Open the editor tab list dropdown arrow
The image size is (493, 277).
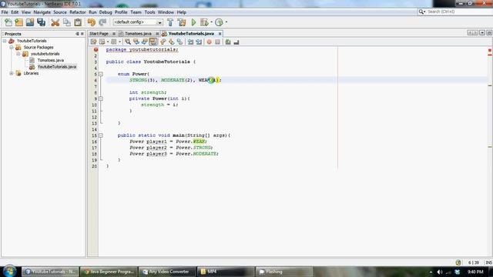tap(482, 32)
